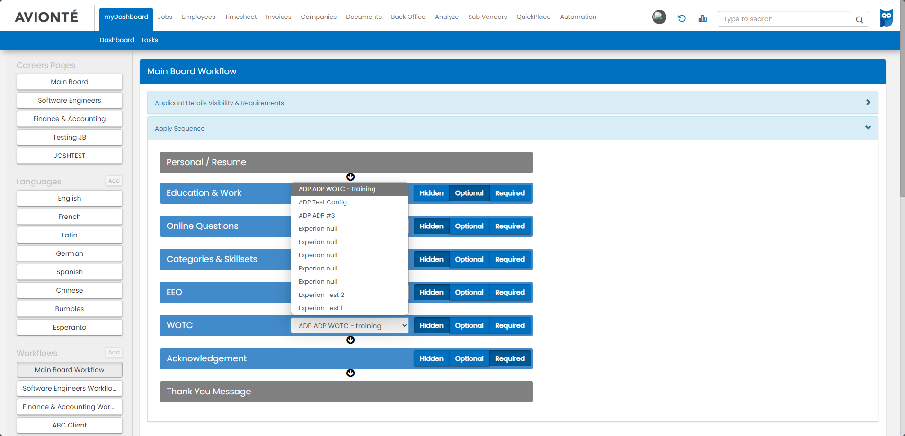Click the Type to search field
905x436 pixels.
786,19
